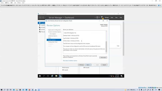
Task: Click Performance text in dashboard tile
Action: 66,67
